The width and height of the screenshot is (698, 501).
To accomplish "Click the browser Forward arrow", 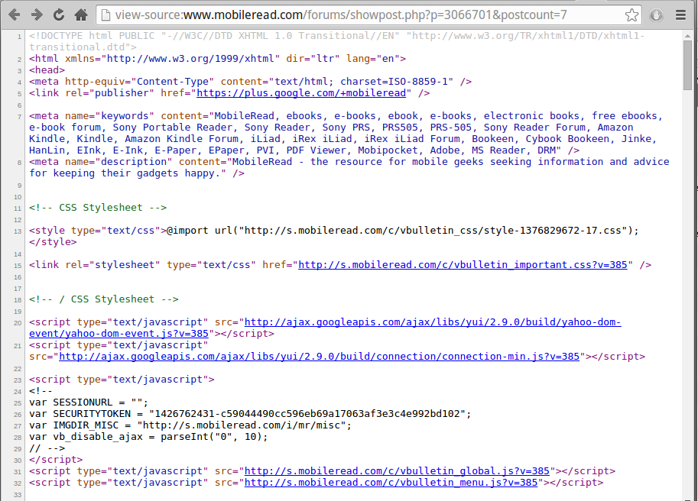I will pos(37,15).
